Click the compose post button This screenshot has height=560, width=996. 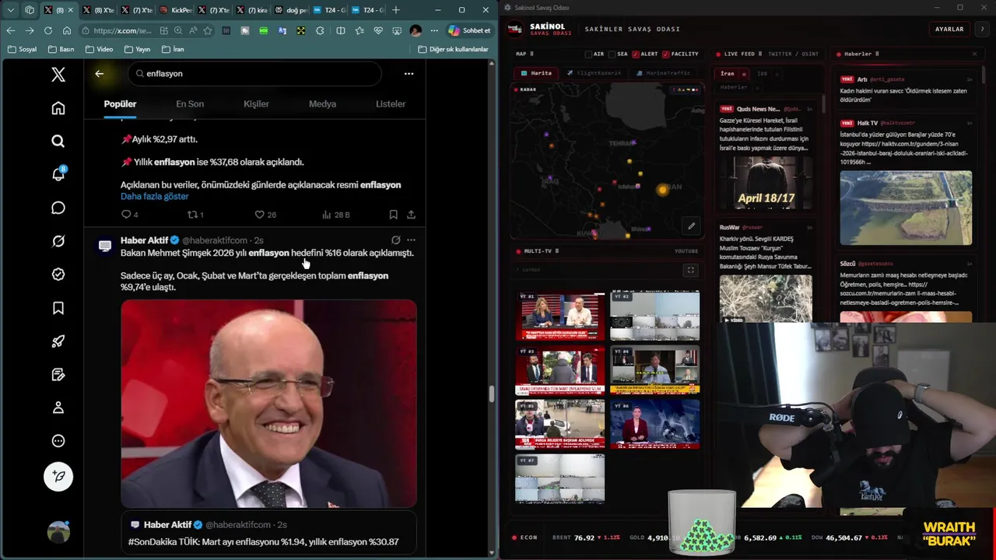coord(58,476)
